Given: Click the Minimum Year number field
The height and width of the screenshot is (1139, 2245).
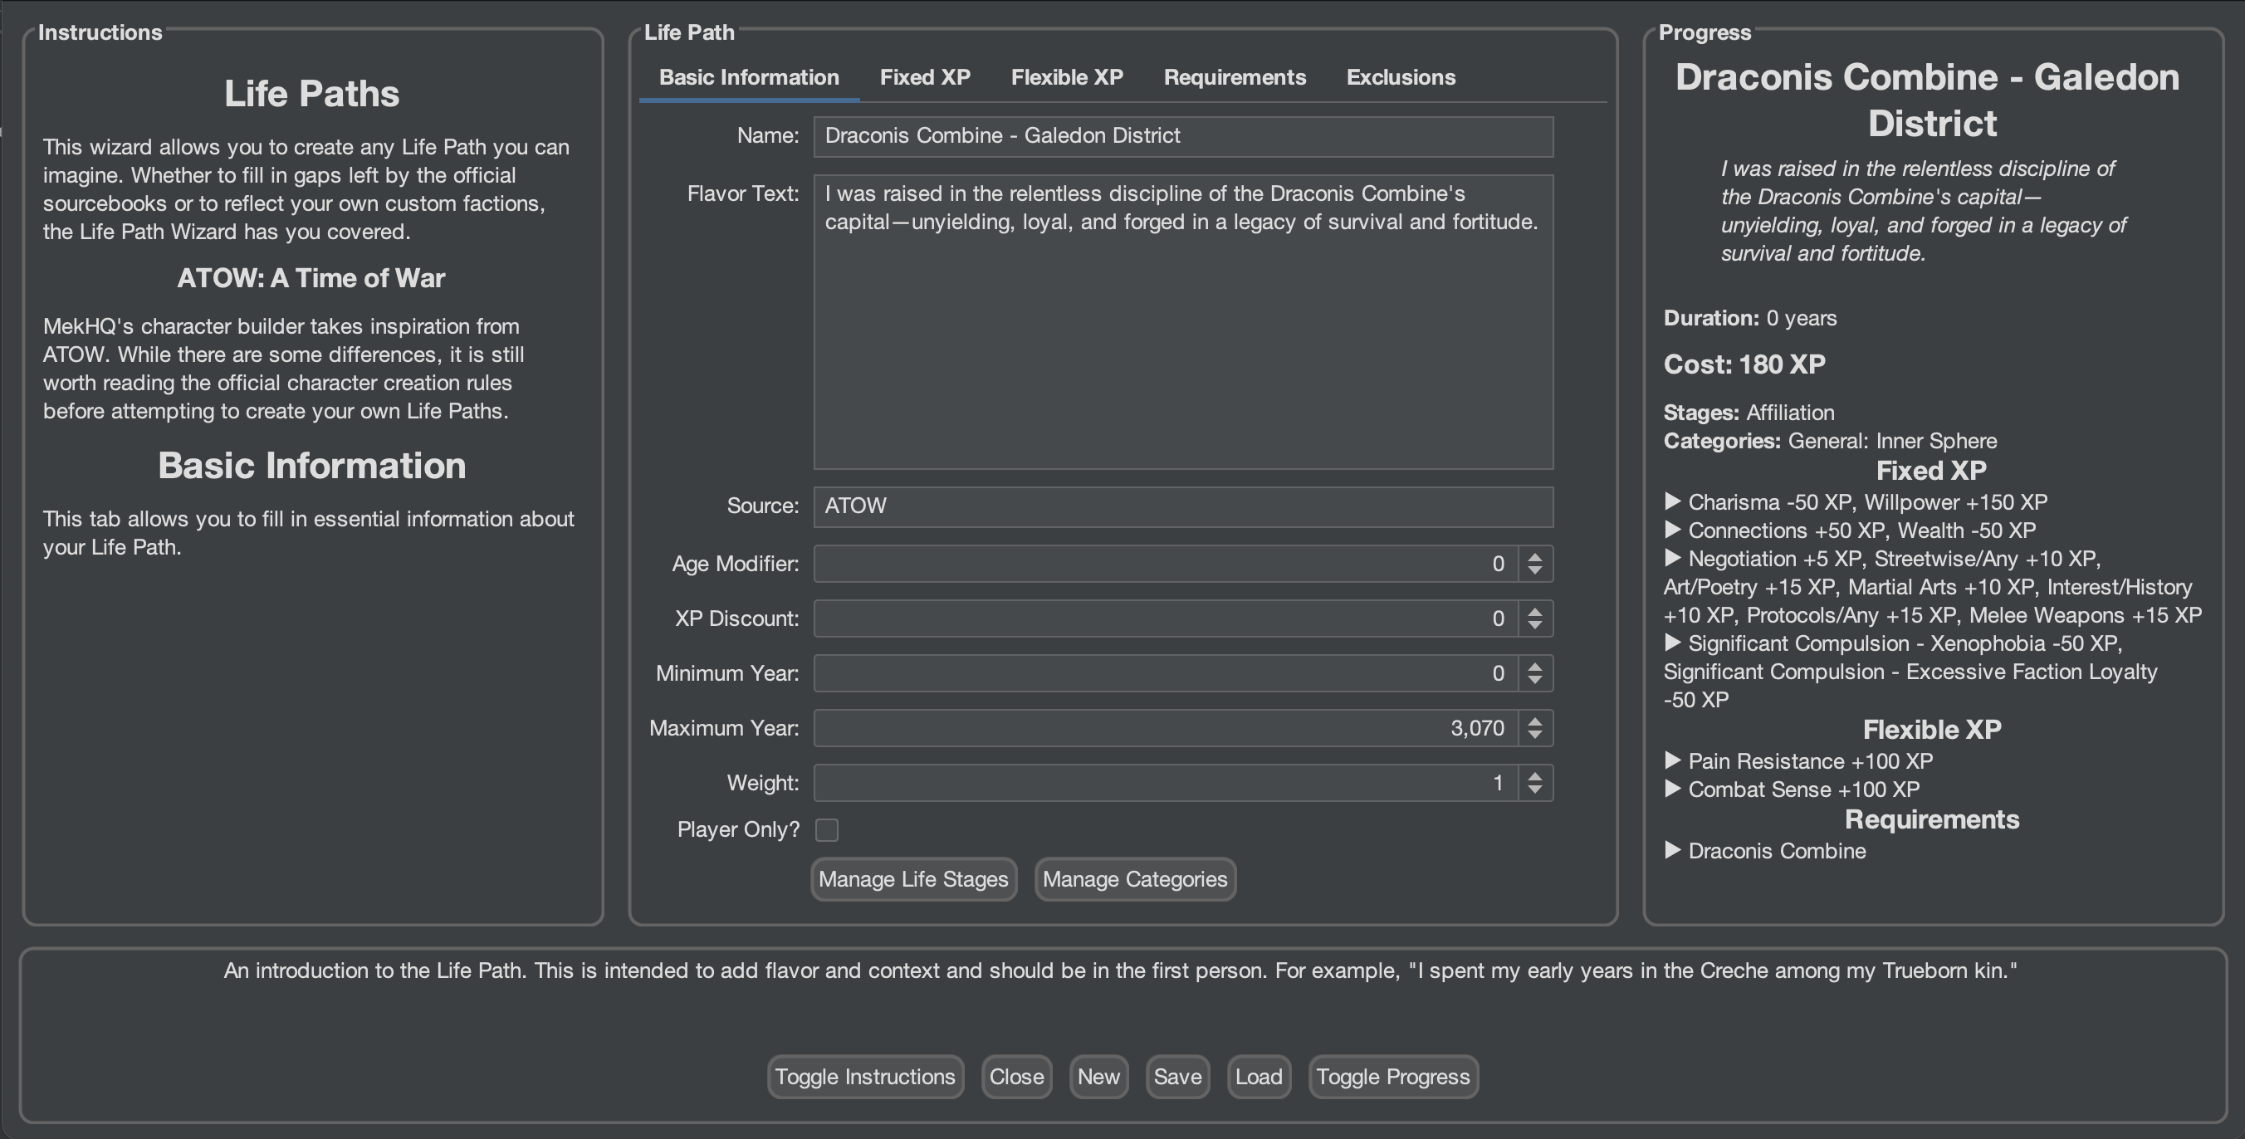Looking at the screenshot, I should pyautogui.click(x=1166, y=673).
